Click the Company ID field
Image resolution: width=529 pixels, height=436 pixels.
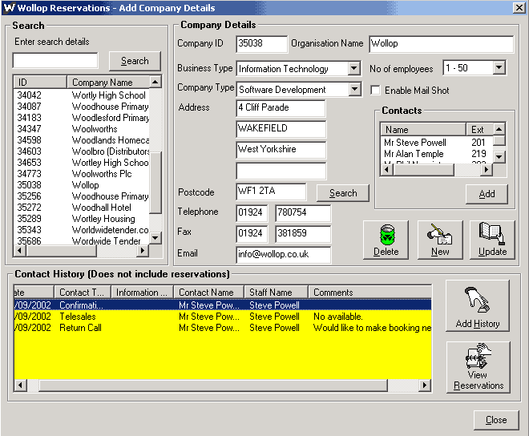click(262, 44)
